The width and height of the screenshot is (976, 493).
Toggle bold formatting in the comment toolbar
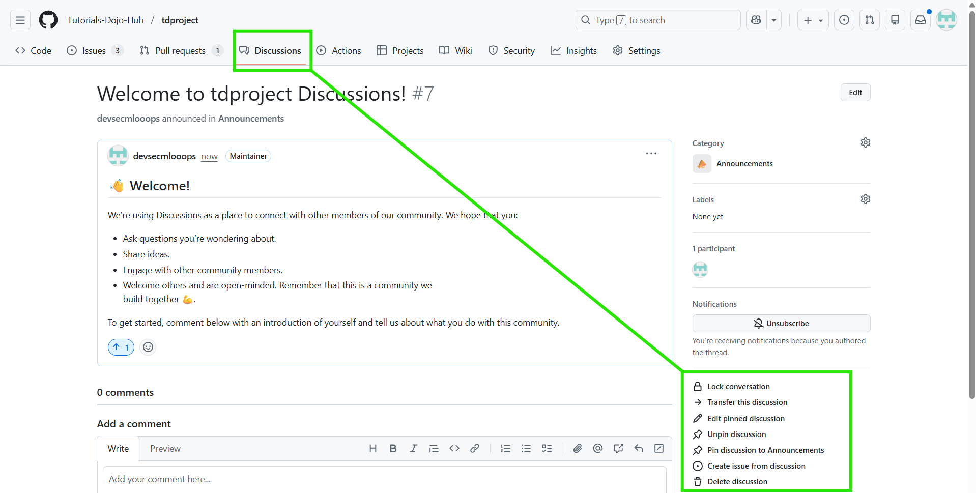pyautogui.click(x=393, y=448)
